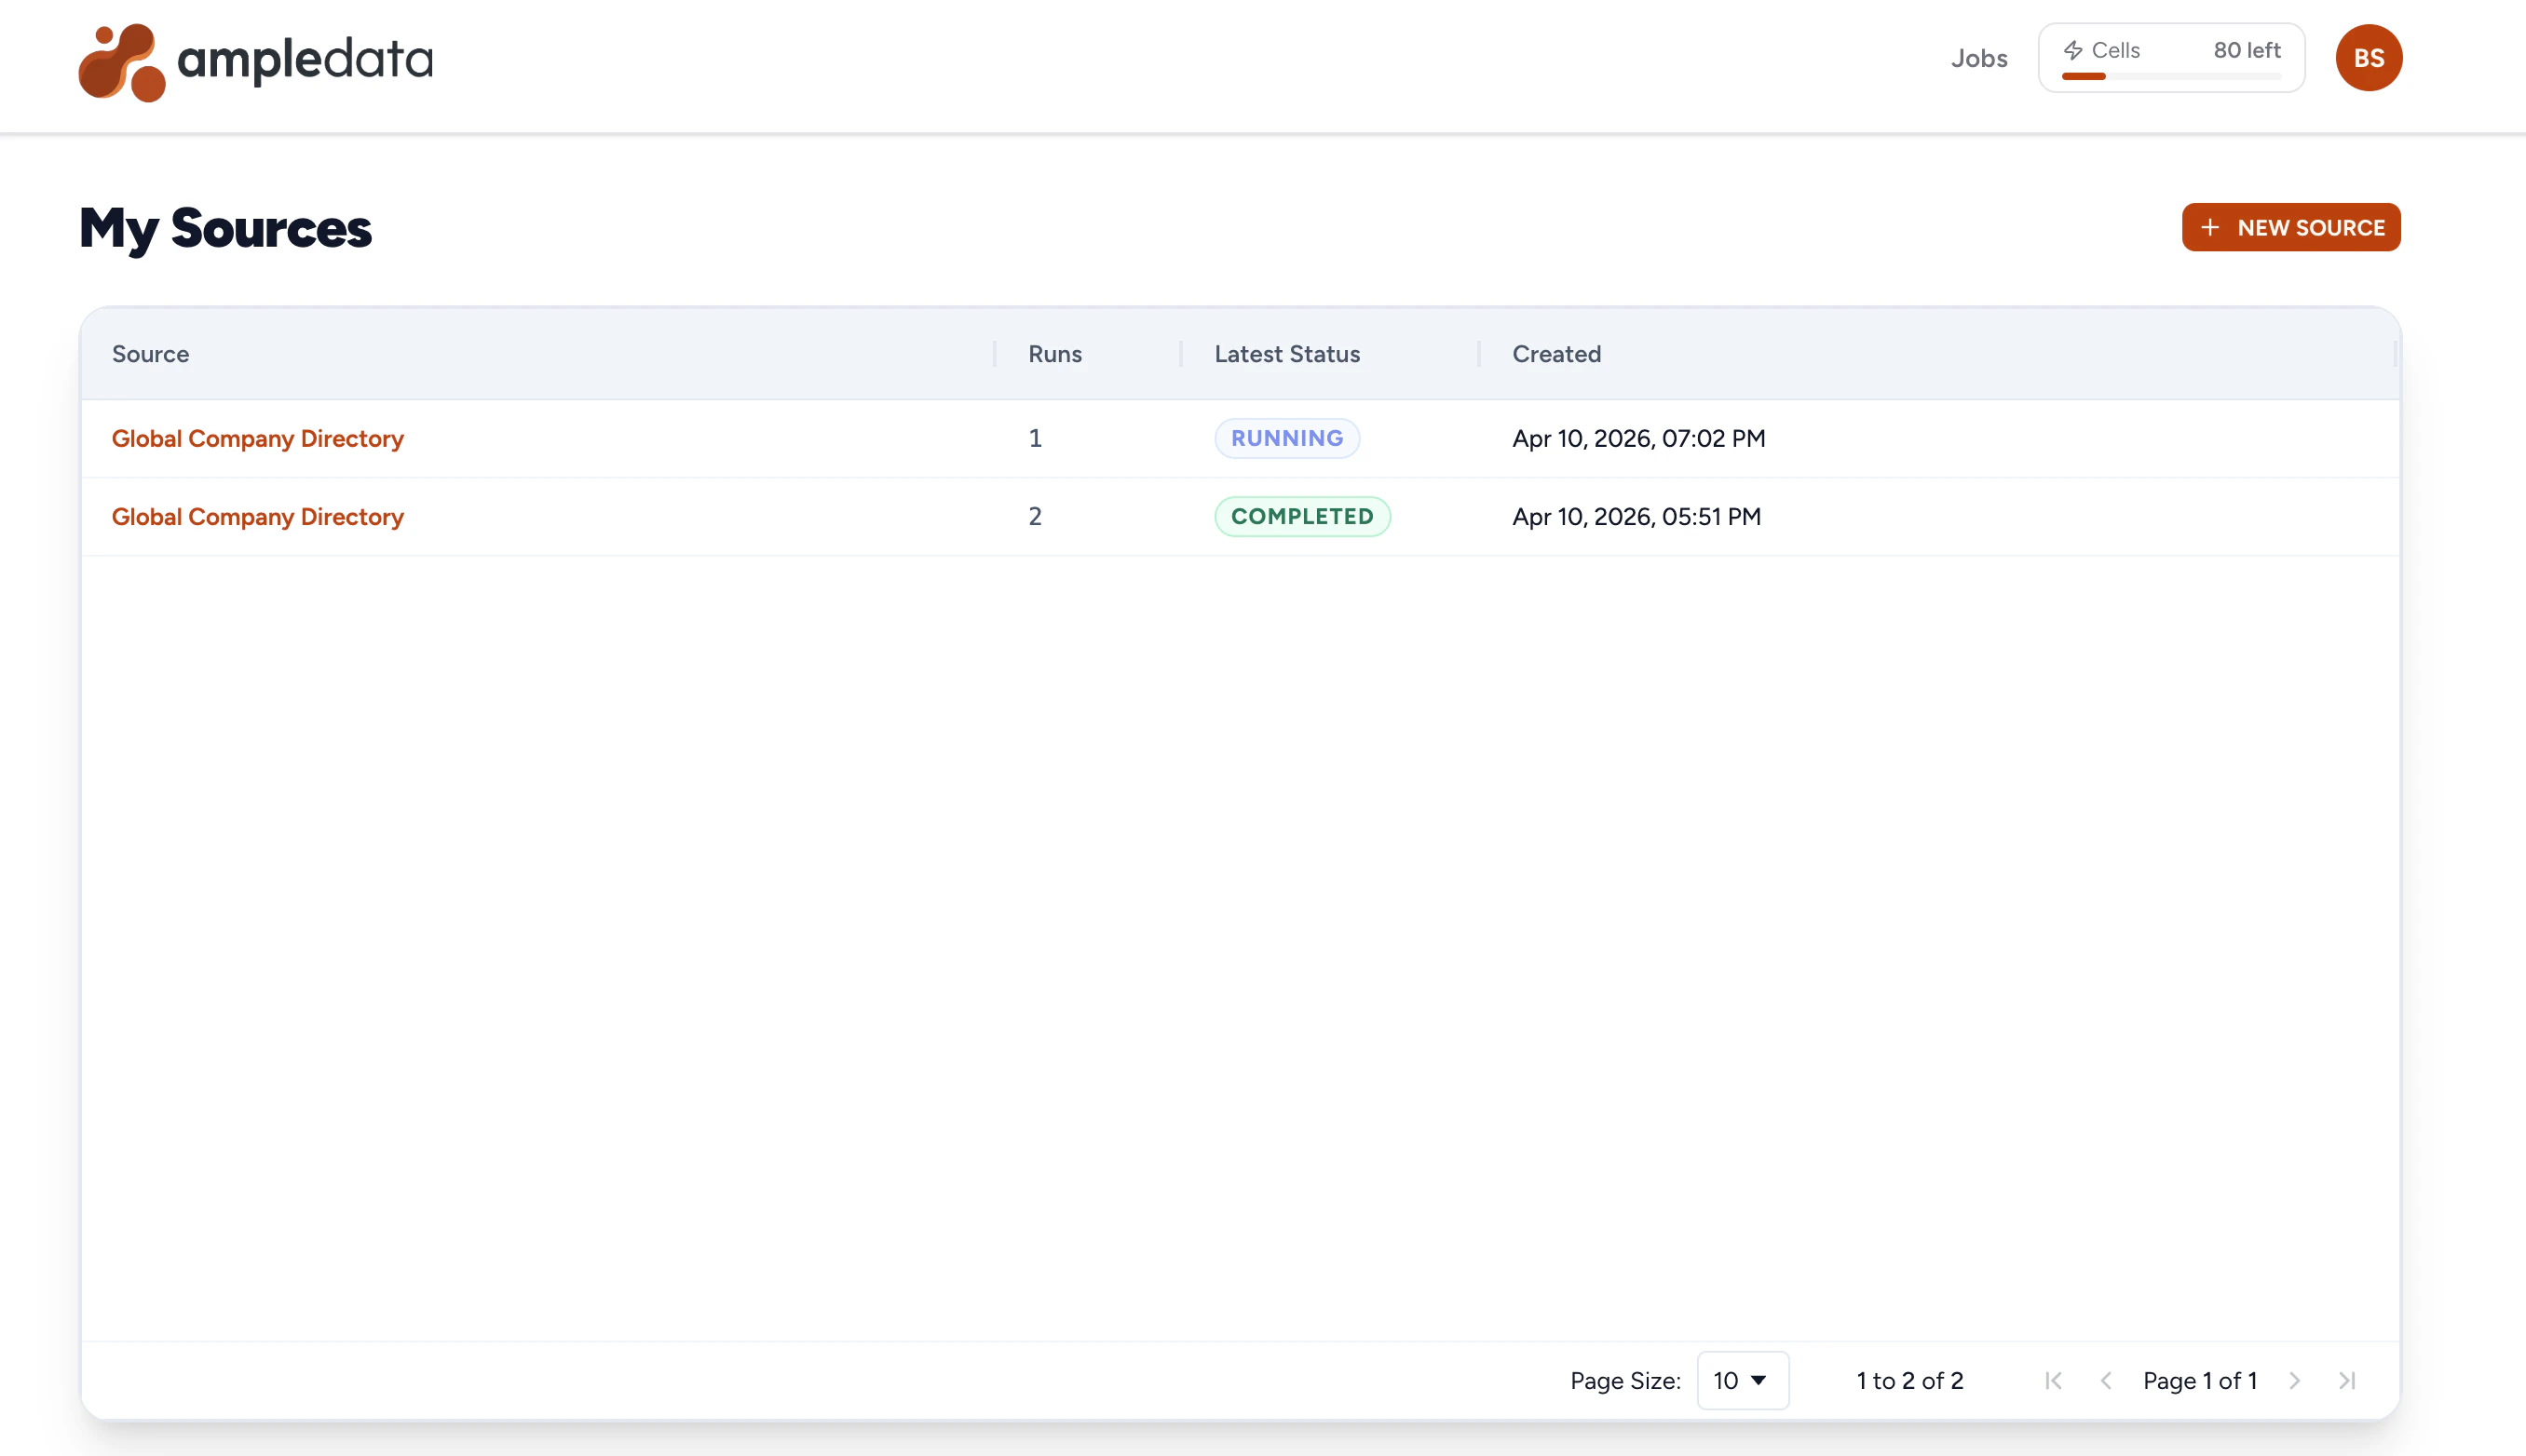
Task: Click the previous page arrow icon
Action: 2107,1380
